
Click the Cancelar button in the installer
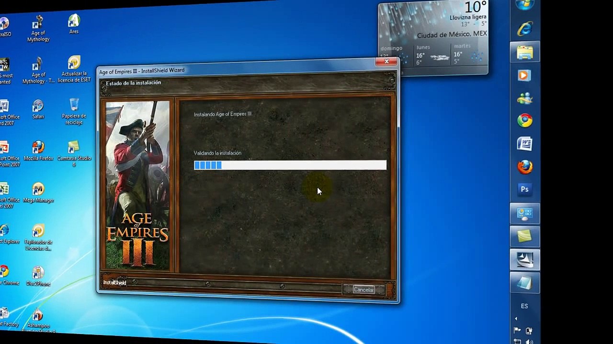coord(364,290)
